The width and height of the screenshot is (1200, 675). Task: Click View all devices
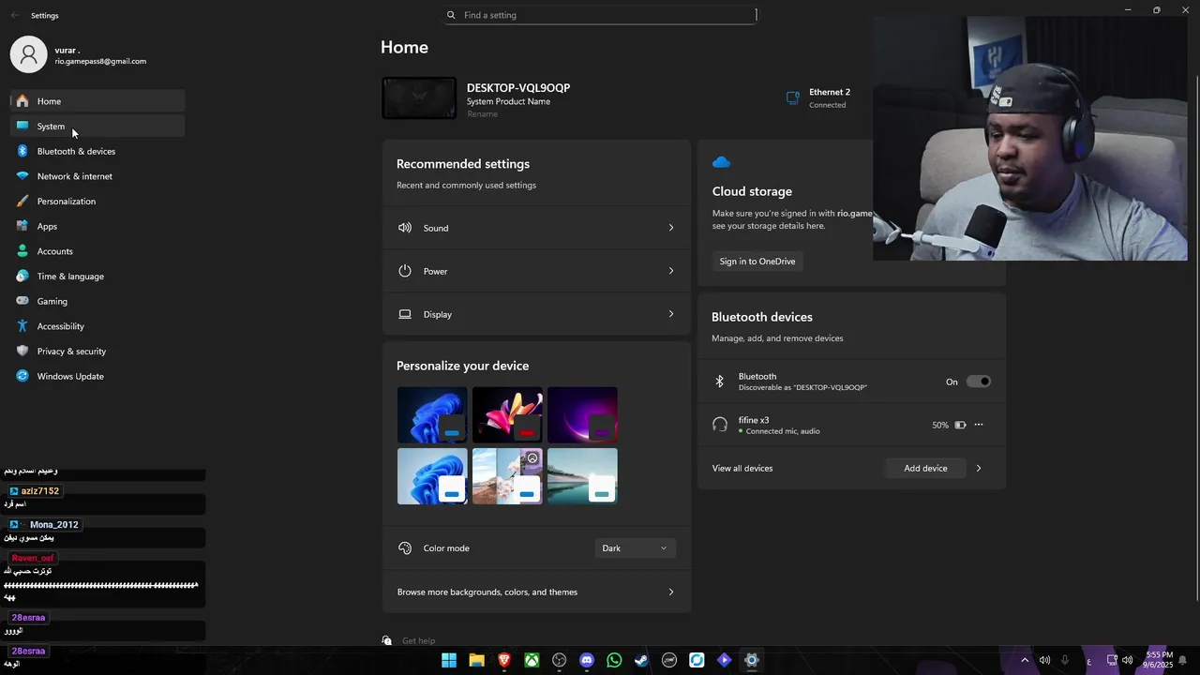[x=742, y=468]
